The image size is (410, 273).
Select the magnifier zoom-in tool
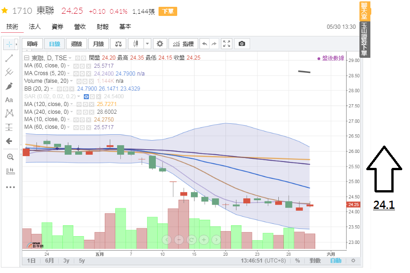coord(10,157)
